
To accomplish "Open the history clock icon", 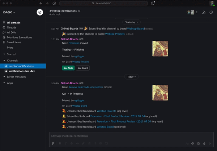I will click(x=54, y=3).
